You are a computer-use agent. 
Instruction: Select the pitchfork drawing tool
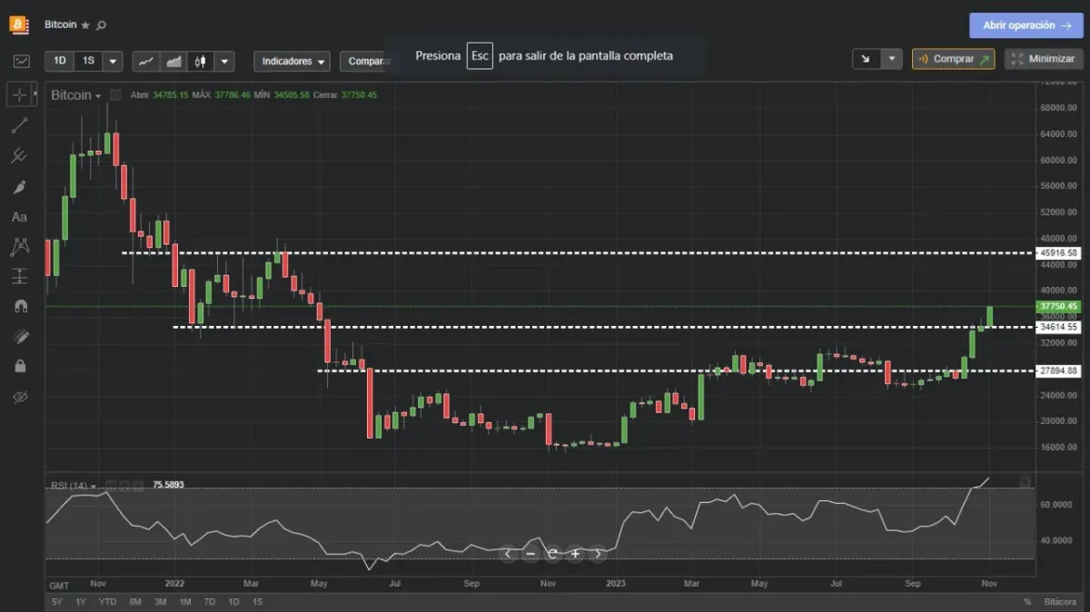pyautogui.click(x=19, y=156)
